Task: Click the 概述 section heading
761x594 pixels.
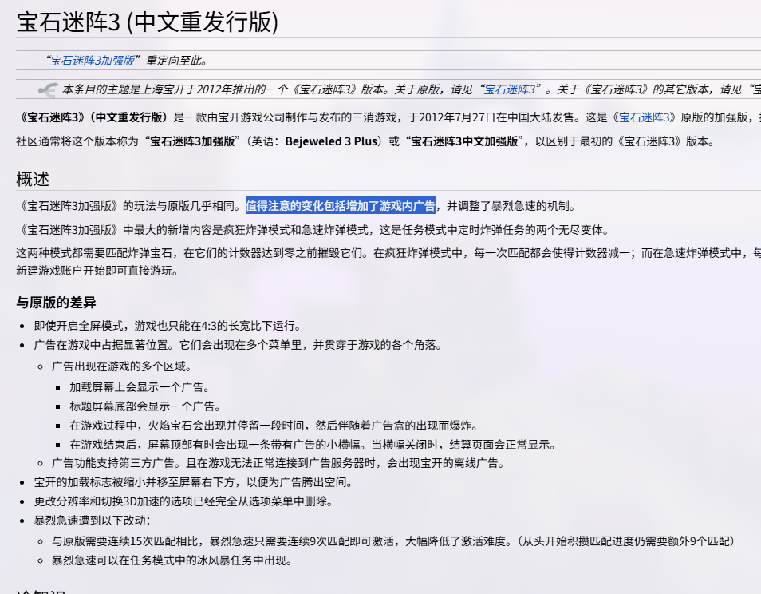Action: (33, 179)
